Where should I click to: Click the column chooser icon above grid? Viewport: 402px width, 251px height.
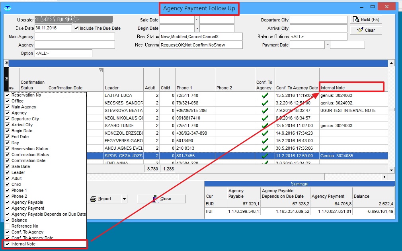coord(6,63)
